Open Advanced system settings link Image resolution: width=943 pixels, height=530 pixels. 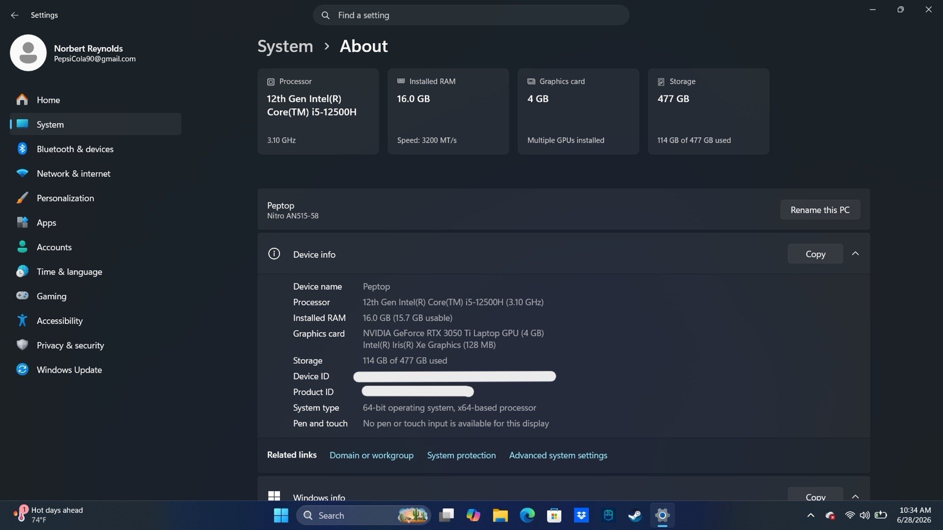(x=558, y=455)
